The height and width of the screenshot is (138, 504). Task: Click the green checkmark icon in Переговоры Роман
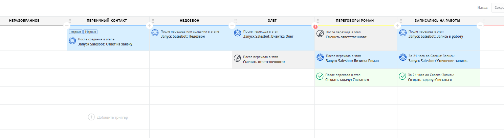[x=320, y=76]
